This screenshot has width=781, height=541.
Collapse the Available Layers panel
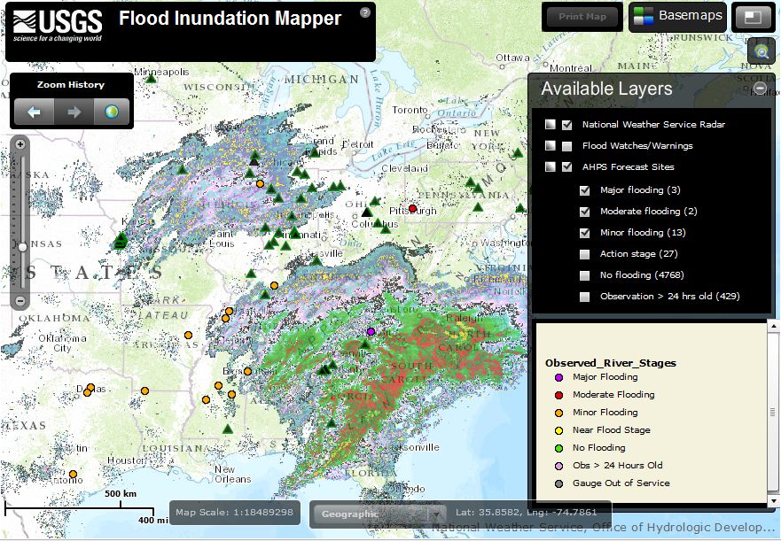click(760, 89)
